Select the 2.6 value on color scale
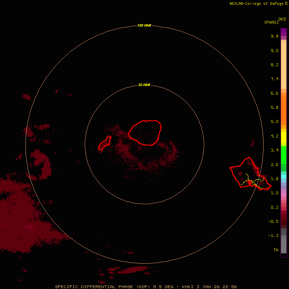This screenshot has height=289, width=289. pos(275,165)
